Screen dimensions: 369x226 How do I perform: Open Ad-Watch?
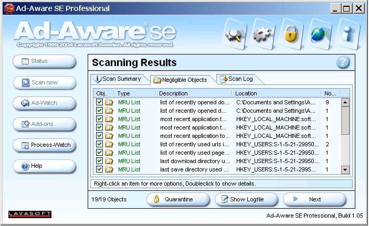(44, 103)
